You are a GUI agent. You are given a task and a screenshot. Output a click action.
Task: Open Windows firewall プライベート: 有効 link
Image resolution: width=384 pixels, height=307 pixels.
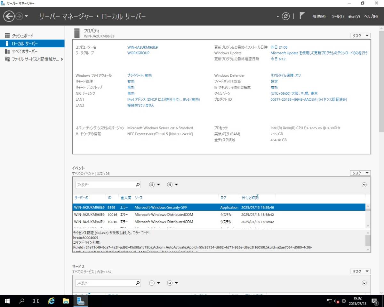tap(140, 75)
